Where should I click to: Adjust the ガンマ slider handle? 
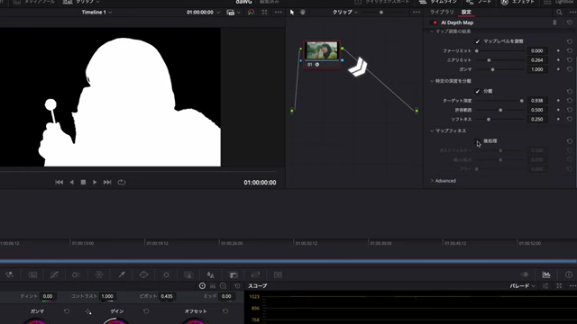pos(493,69)
